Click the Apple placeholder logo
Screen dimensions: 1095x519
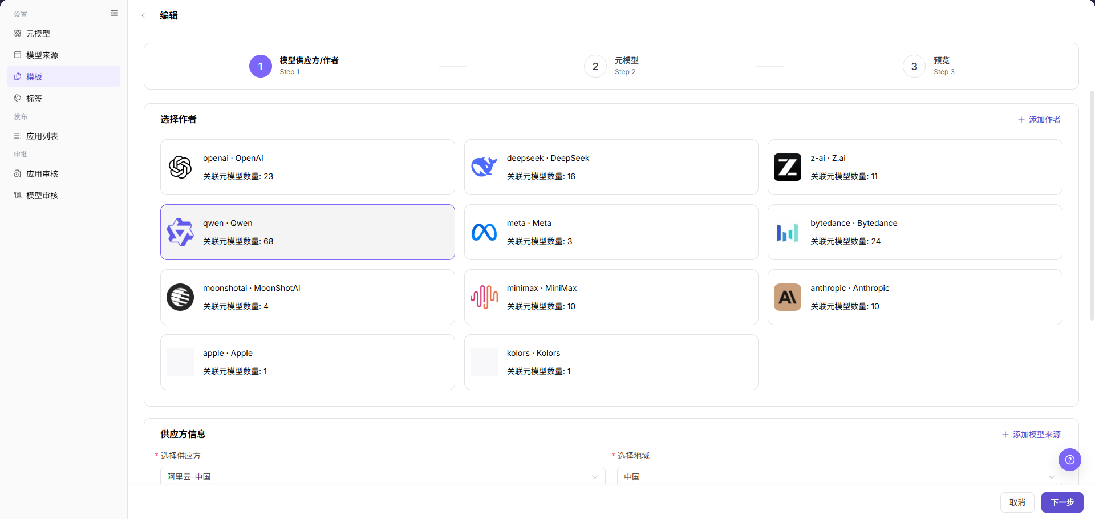tap(180, 362)
